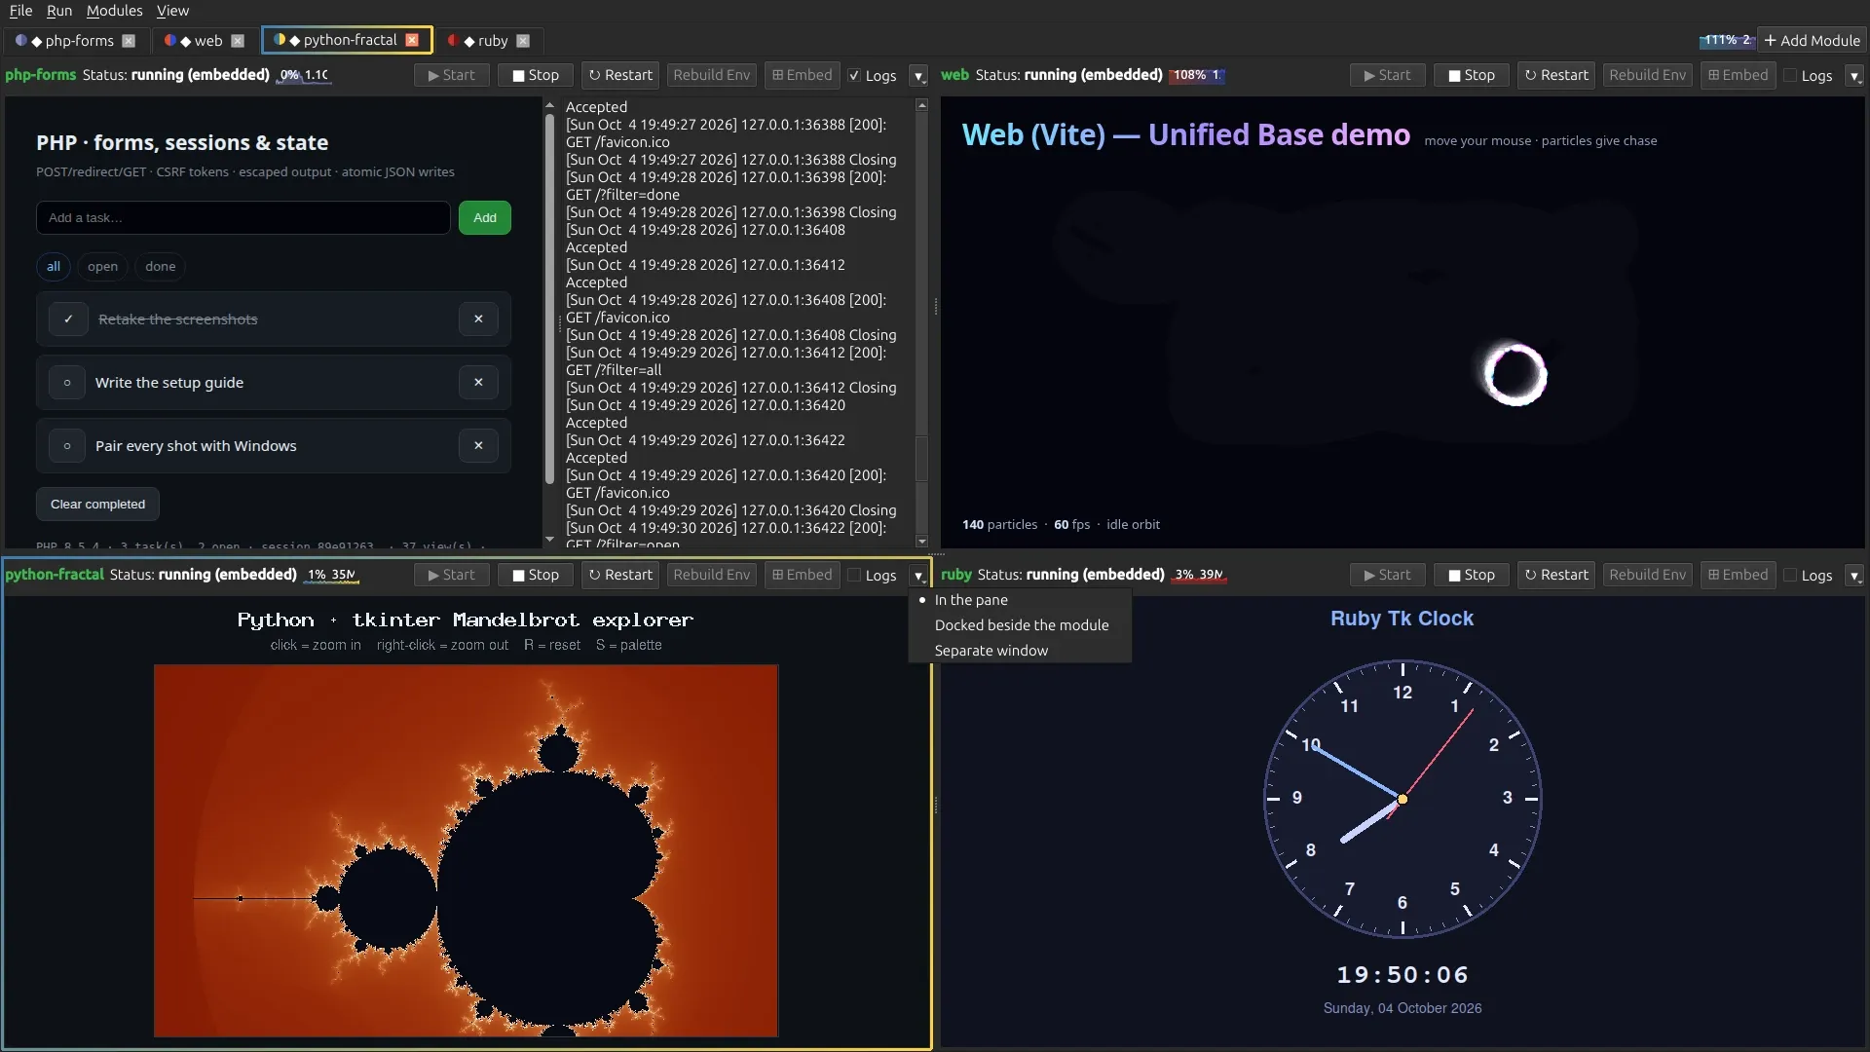Image resolution: width=1870 pixels, height=1052 pixels.
Task: Open php-forms logs placement dropdown
Action: (x=918, y=75)
